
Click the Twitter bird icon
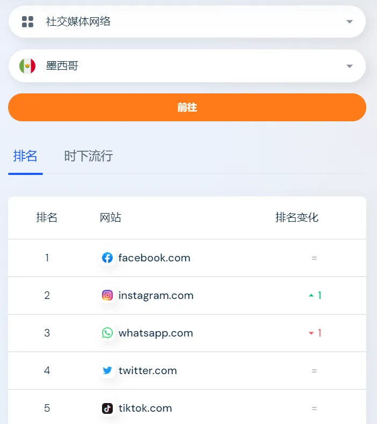pyautogui.click(x=107, y=370)
